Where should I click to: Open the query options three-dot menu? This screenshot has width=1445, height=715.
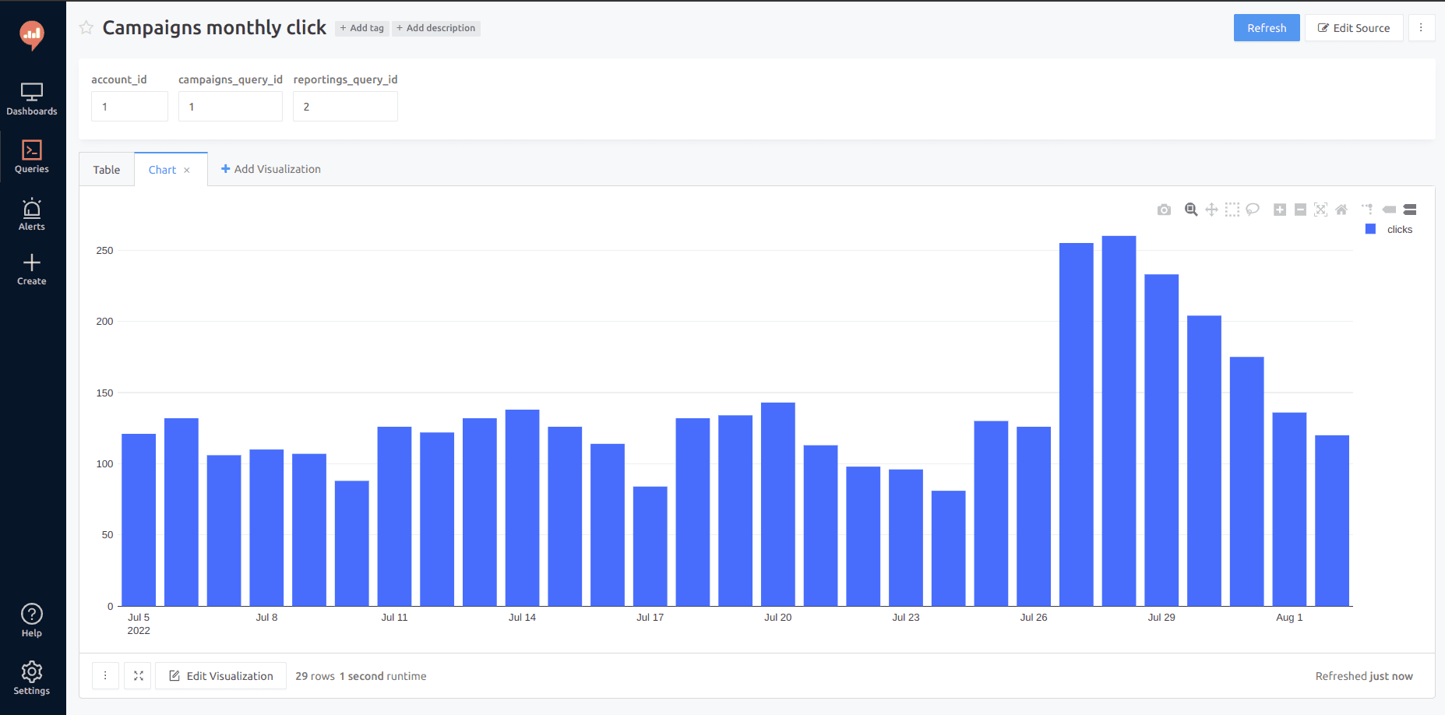click(x=1421, y=28)
